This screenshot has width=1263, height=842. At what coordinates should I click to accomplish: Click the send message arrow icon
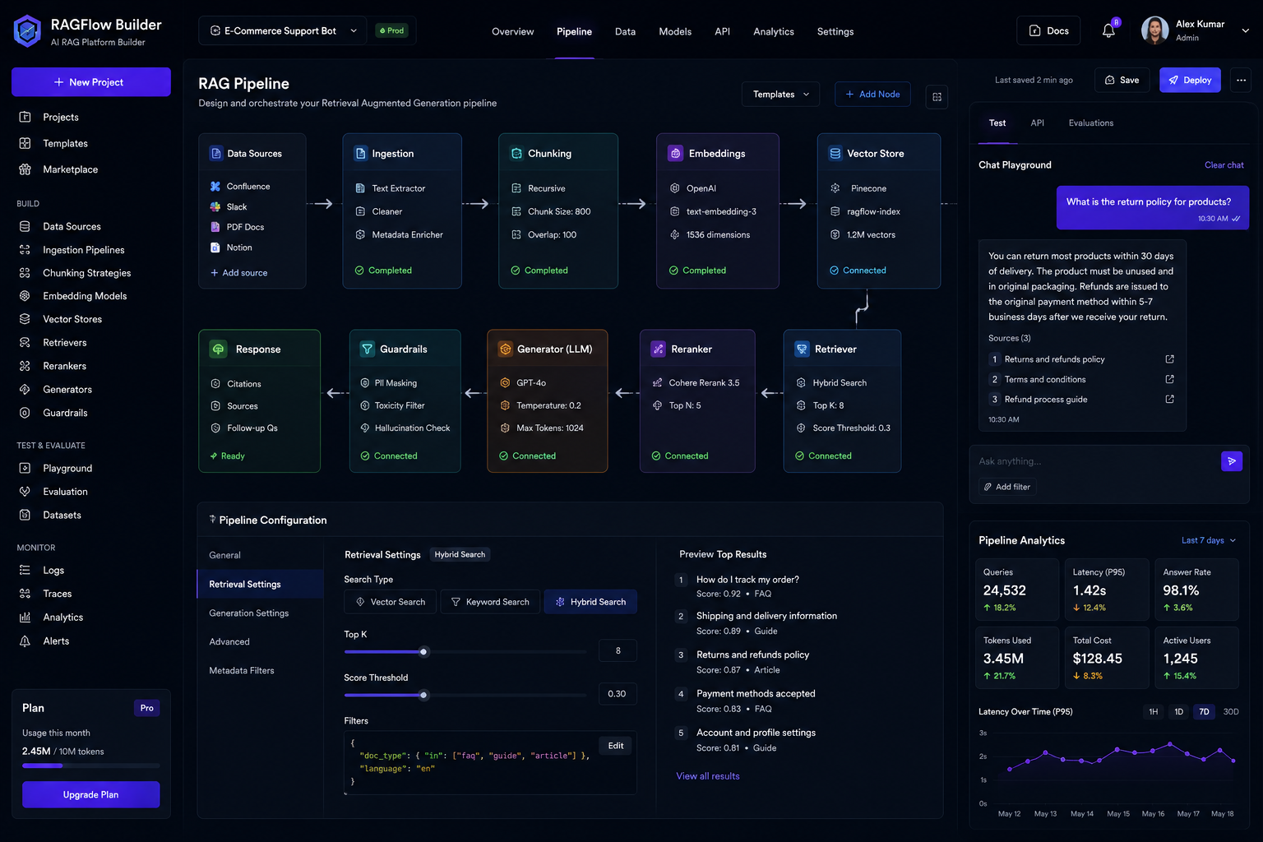pos(1231,461)
